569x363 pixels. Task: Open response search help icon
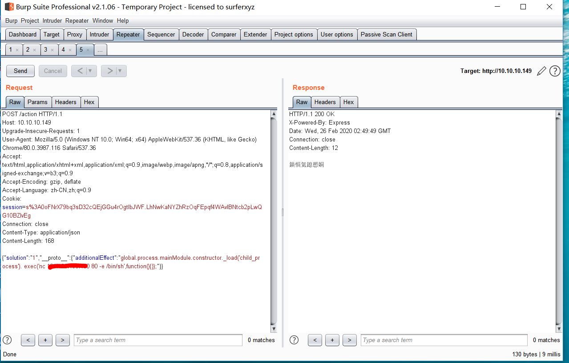[x=294, y=340]
